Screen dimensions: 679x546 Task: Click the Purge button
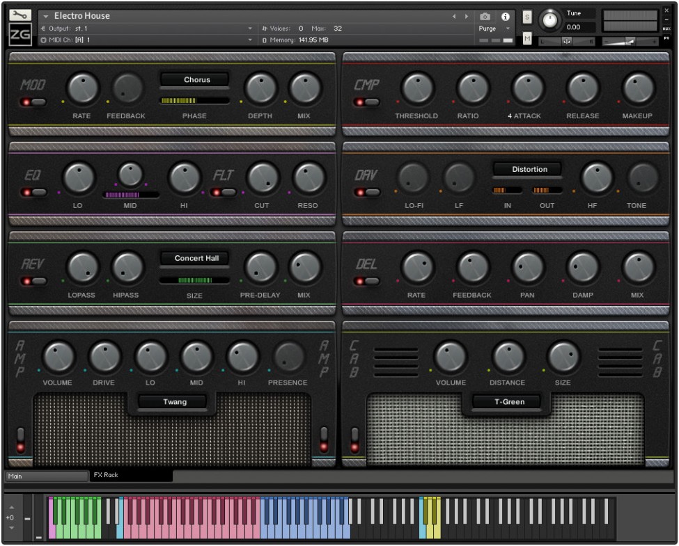pyautogui.click(x=487, y=29)
